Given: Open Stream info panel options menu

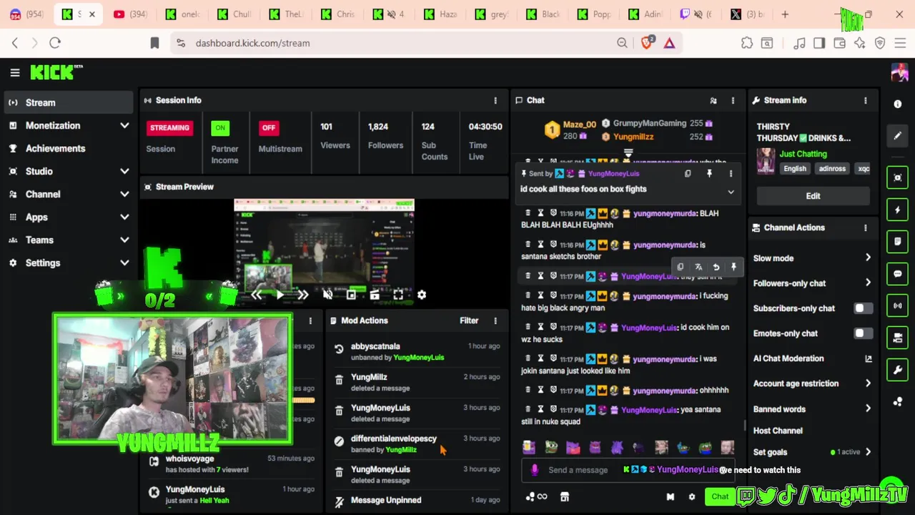Looking at the screenshot, I should point(865,100).
